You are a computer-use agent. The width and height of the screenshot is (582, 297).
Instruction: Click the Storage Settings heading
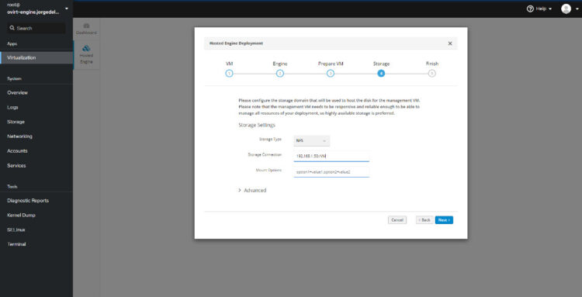pyautogui.click(x=257, y=126)
